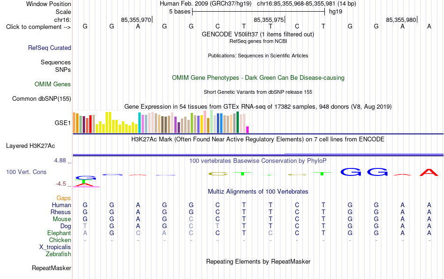
Task: Click the 4.88 PhyloP scale value
Action: (60, 160)
